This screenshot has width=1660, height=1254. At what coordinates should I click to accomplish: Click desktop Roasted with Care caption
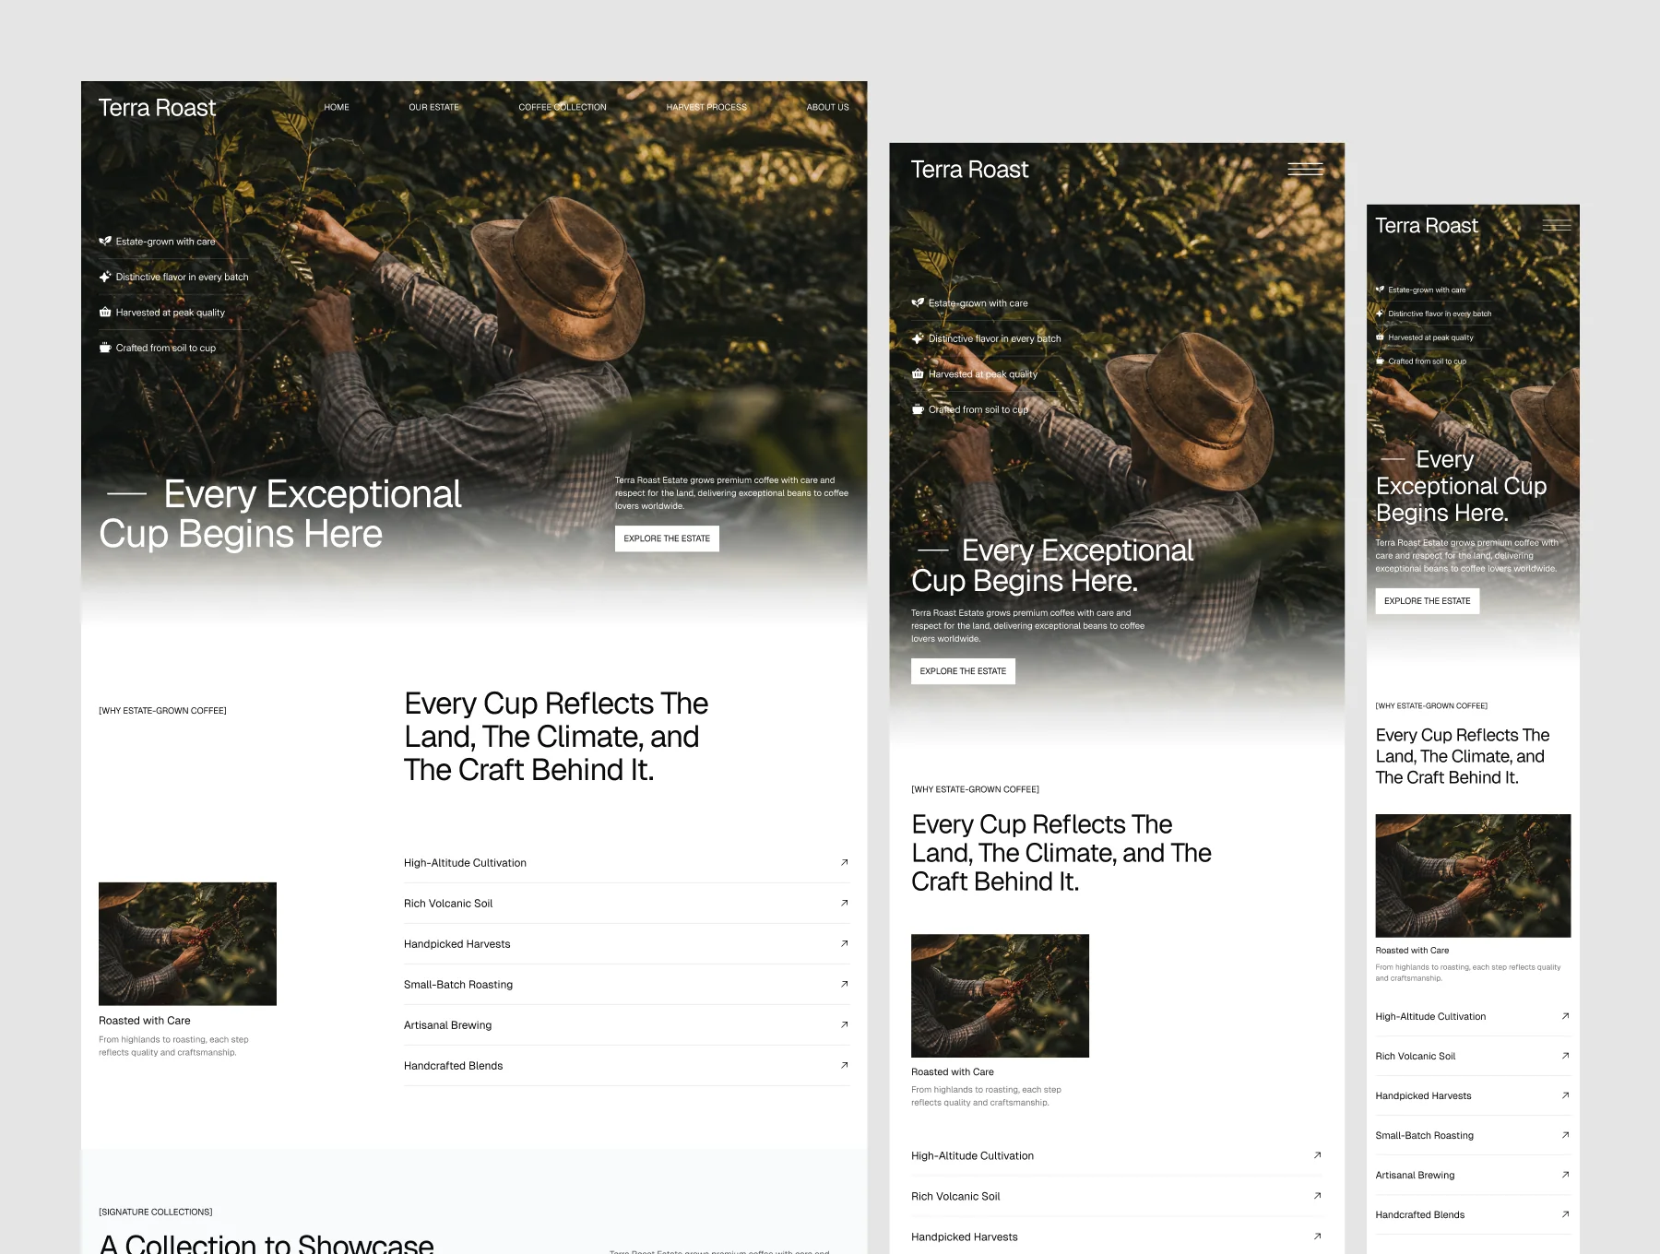click(145, 1021)
